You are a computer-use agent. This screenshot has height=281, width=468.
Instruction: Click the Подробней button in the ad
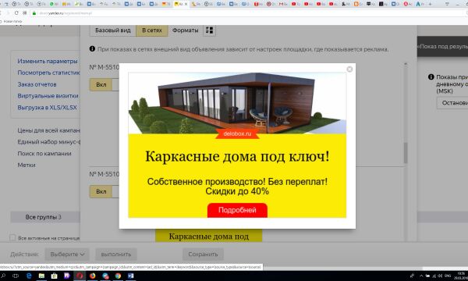click(x=237, y=210)
